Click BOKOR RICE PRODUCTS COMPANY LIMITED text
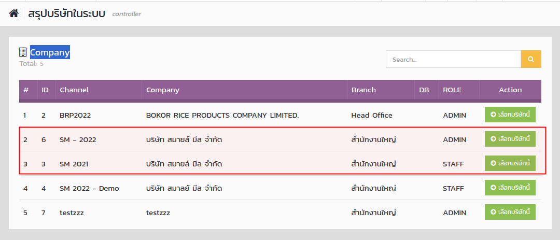 (222, 116)
